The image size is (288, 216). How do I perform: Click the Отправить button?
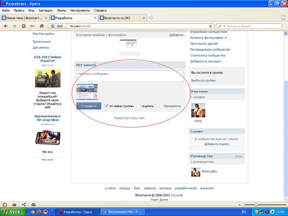(x=89, y=106)
